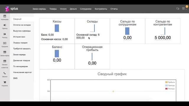Click the Кассы card heading

[x=57, y=21]
